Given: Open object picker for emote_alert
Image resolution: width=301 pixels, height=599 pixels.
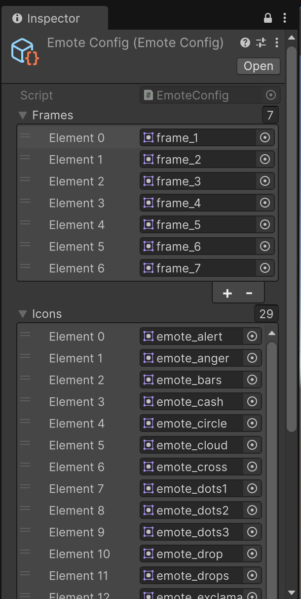Looking at the screenshot, I should (252, 337).
